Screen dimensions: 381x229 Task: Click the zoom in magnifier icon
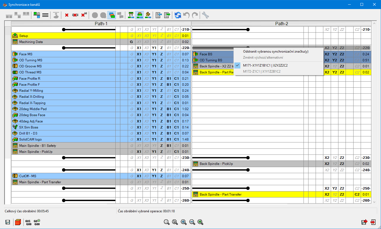click(x=184, y=222)
